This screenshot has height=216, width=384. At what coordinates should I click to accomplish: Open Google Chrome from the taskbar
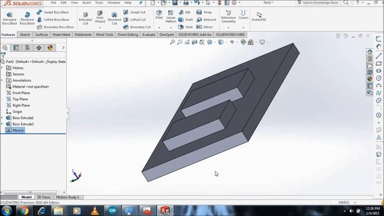point(24,211)
